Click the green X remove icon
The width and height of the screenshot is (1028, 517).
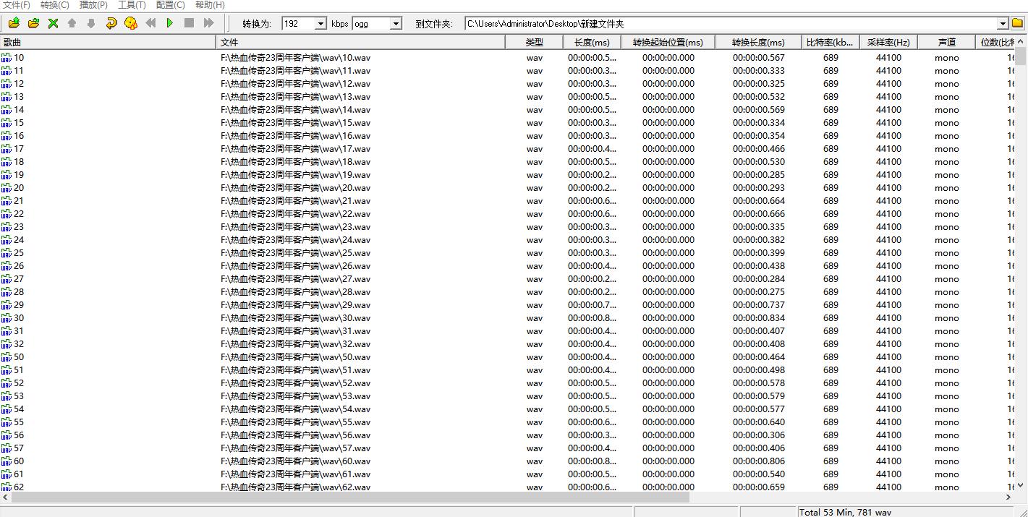tap(53, 23)
